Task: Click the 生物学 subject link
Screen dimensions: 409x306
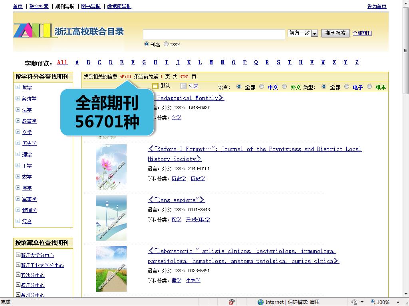Action: 193,280
